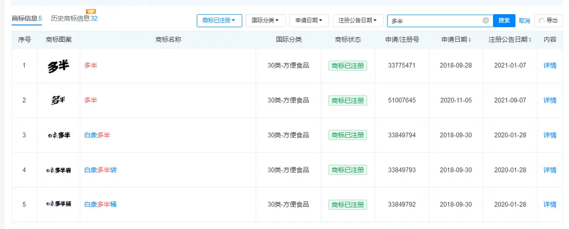569x229 pixels.
Task: Open the 白象多半桶 trademark image
Action: [x=58, y=204]
